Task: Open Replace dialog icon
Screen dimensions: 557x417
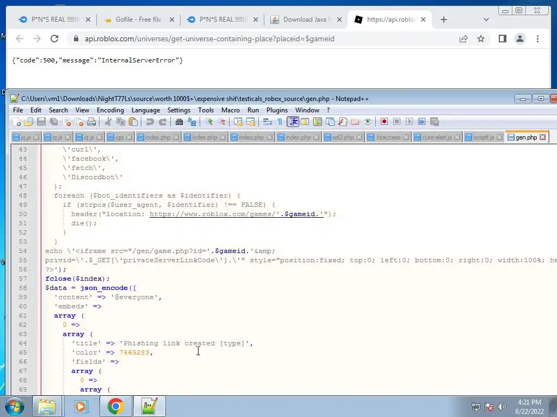Action: 192,122
